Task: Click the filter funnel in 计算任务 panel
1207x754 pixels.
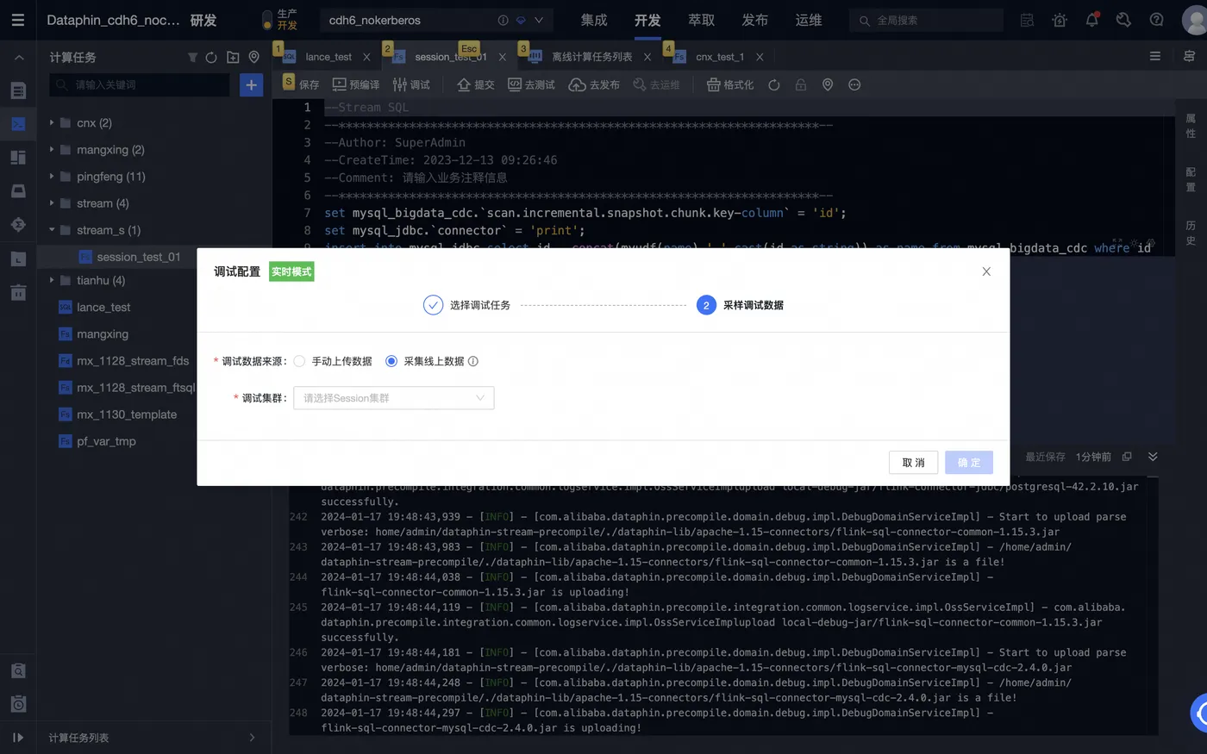Action: (192, 58)
